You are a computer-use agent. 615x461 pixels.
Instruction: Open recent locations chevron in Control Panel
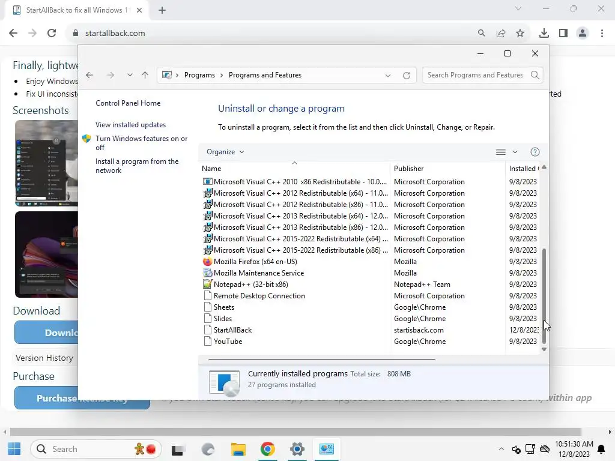(x=130, y=75)
